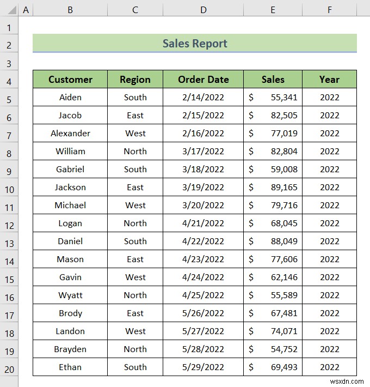Select column D header

point(203,10)
